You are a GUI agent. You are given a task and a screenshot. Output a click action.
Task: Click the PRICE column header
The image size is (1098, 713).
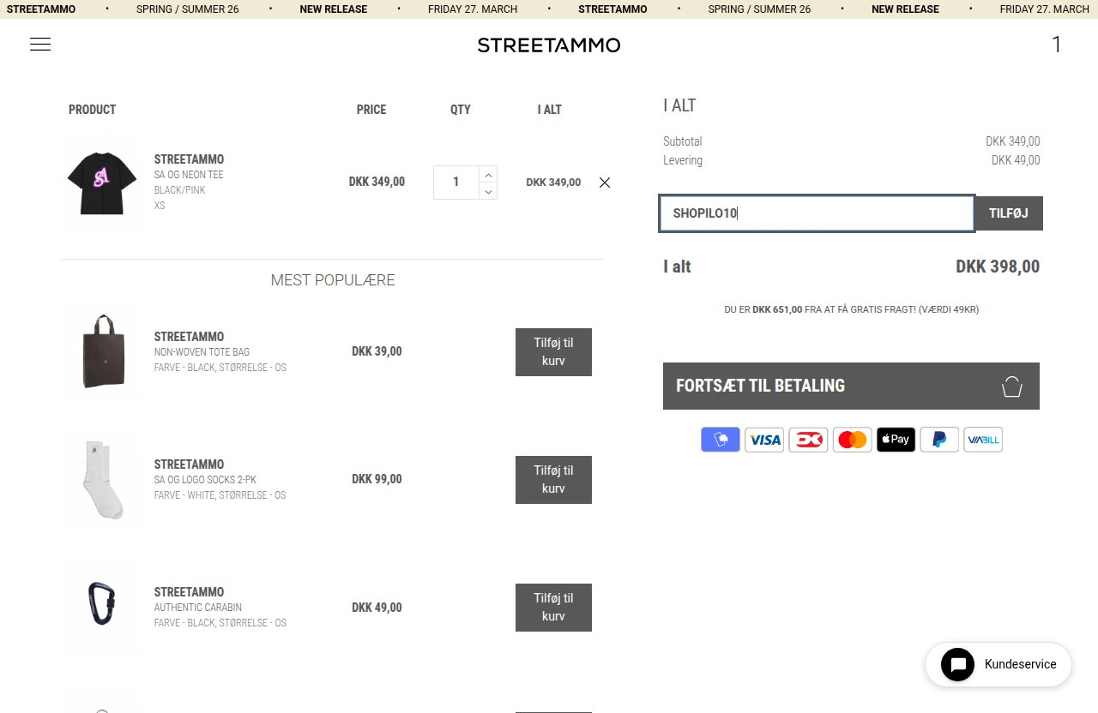point(371,110)
